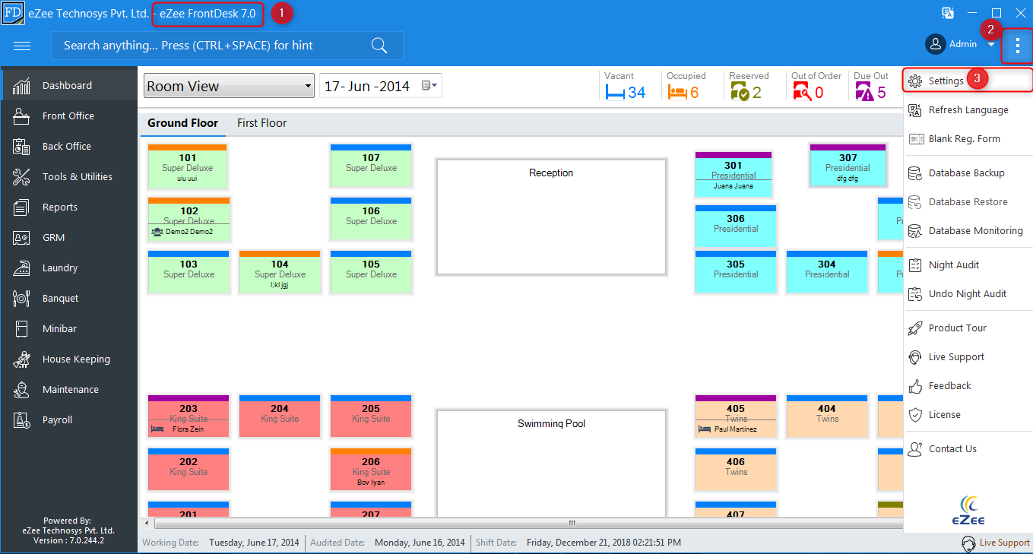Click the Reports document icon
1033x554 pixels.
21,207
